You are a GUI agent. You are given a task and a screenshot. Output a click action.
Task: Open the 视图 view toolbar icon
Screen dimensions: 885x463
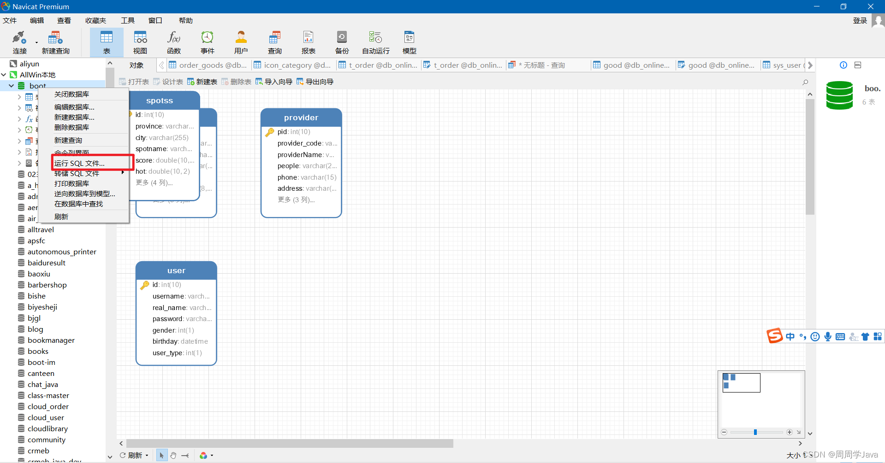point(140,42)
